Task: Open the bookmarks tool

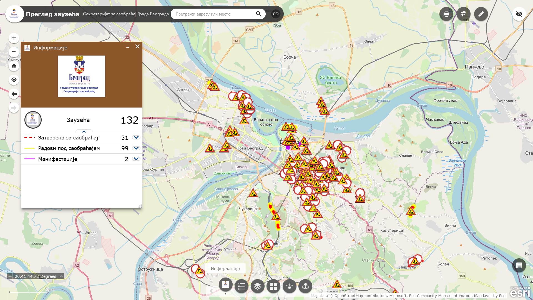Action: coord(464,14)
